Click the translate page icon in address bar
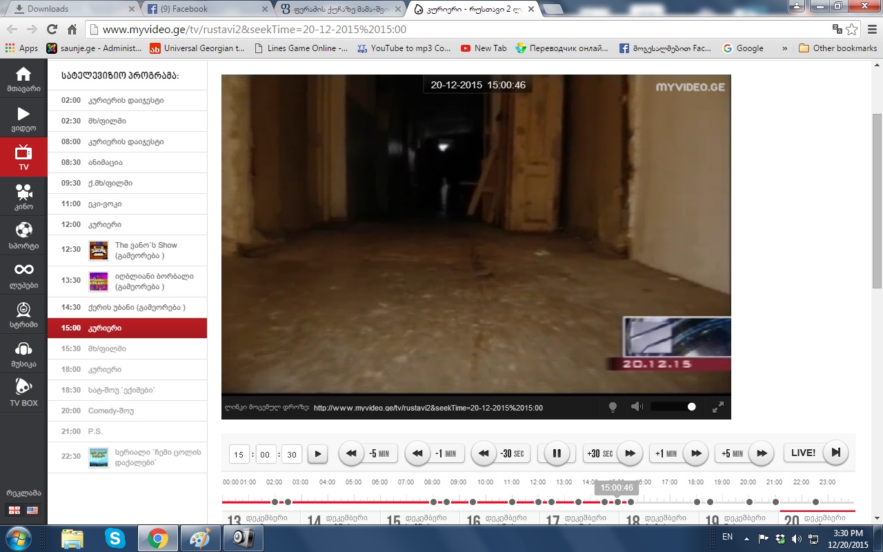This screenshot has height=552, width=883. (837, 29)
